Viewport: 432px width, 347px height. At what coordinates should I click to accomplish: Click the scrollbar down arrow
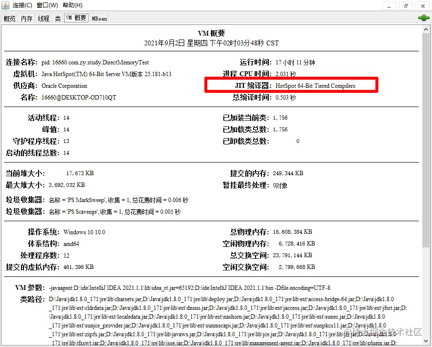click(x=426, y=341)
